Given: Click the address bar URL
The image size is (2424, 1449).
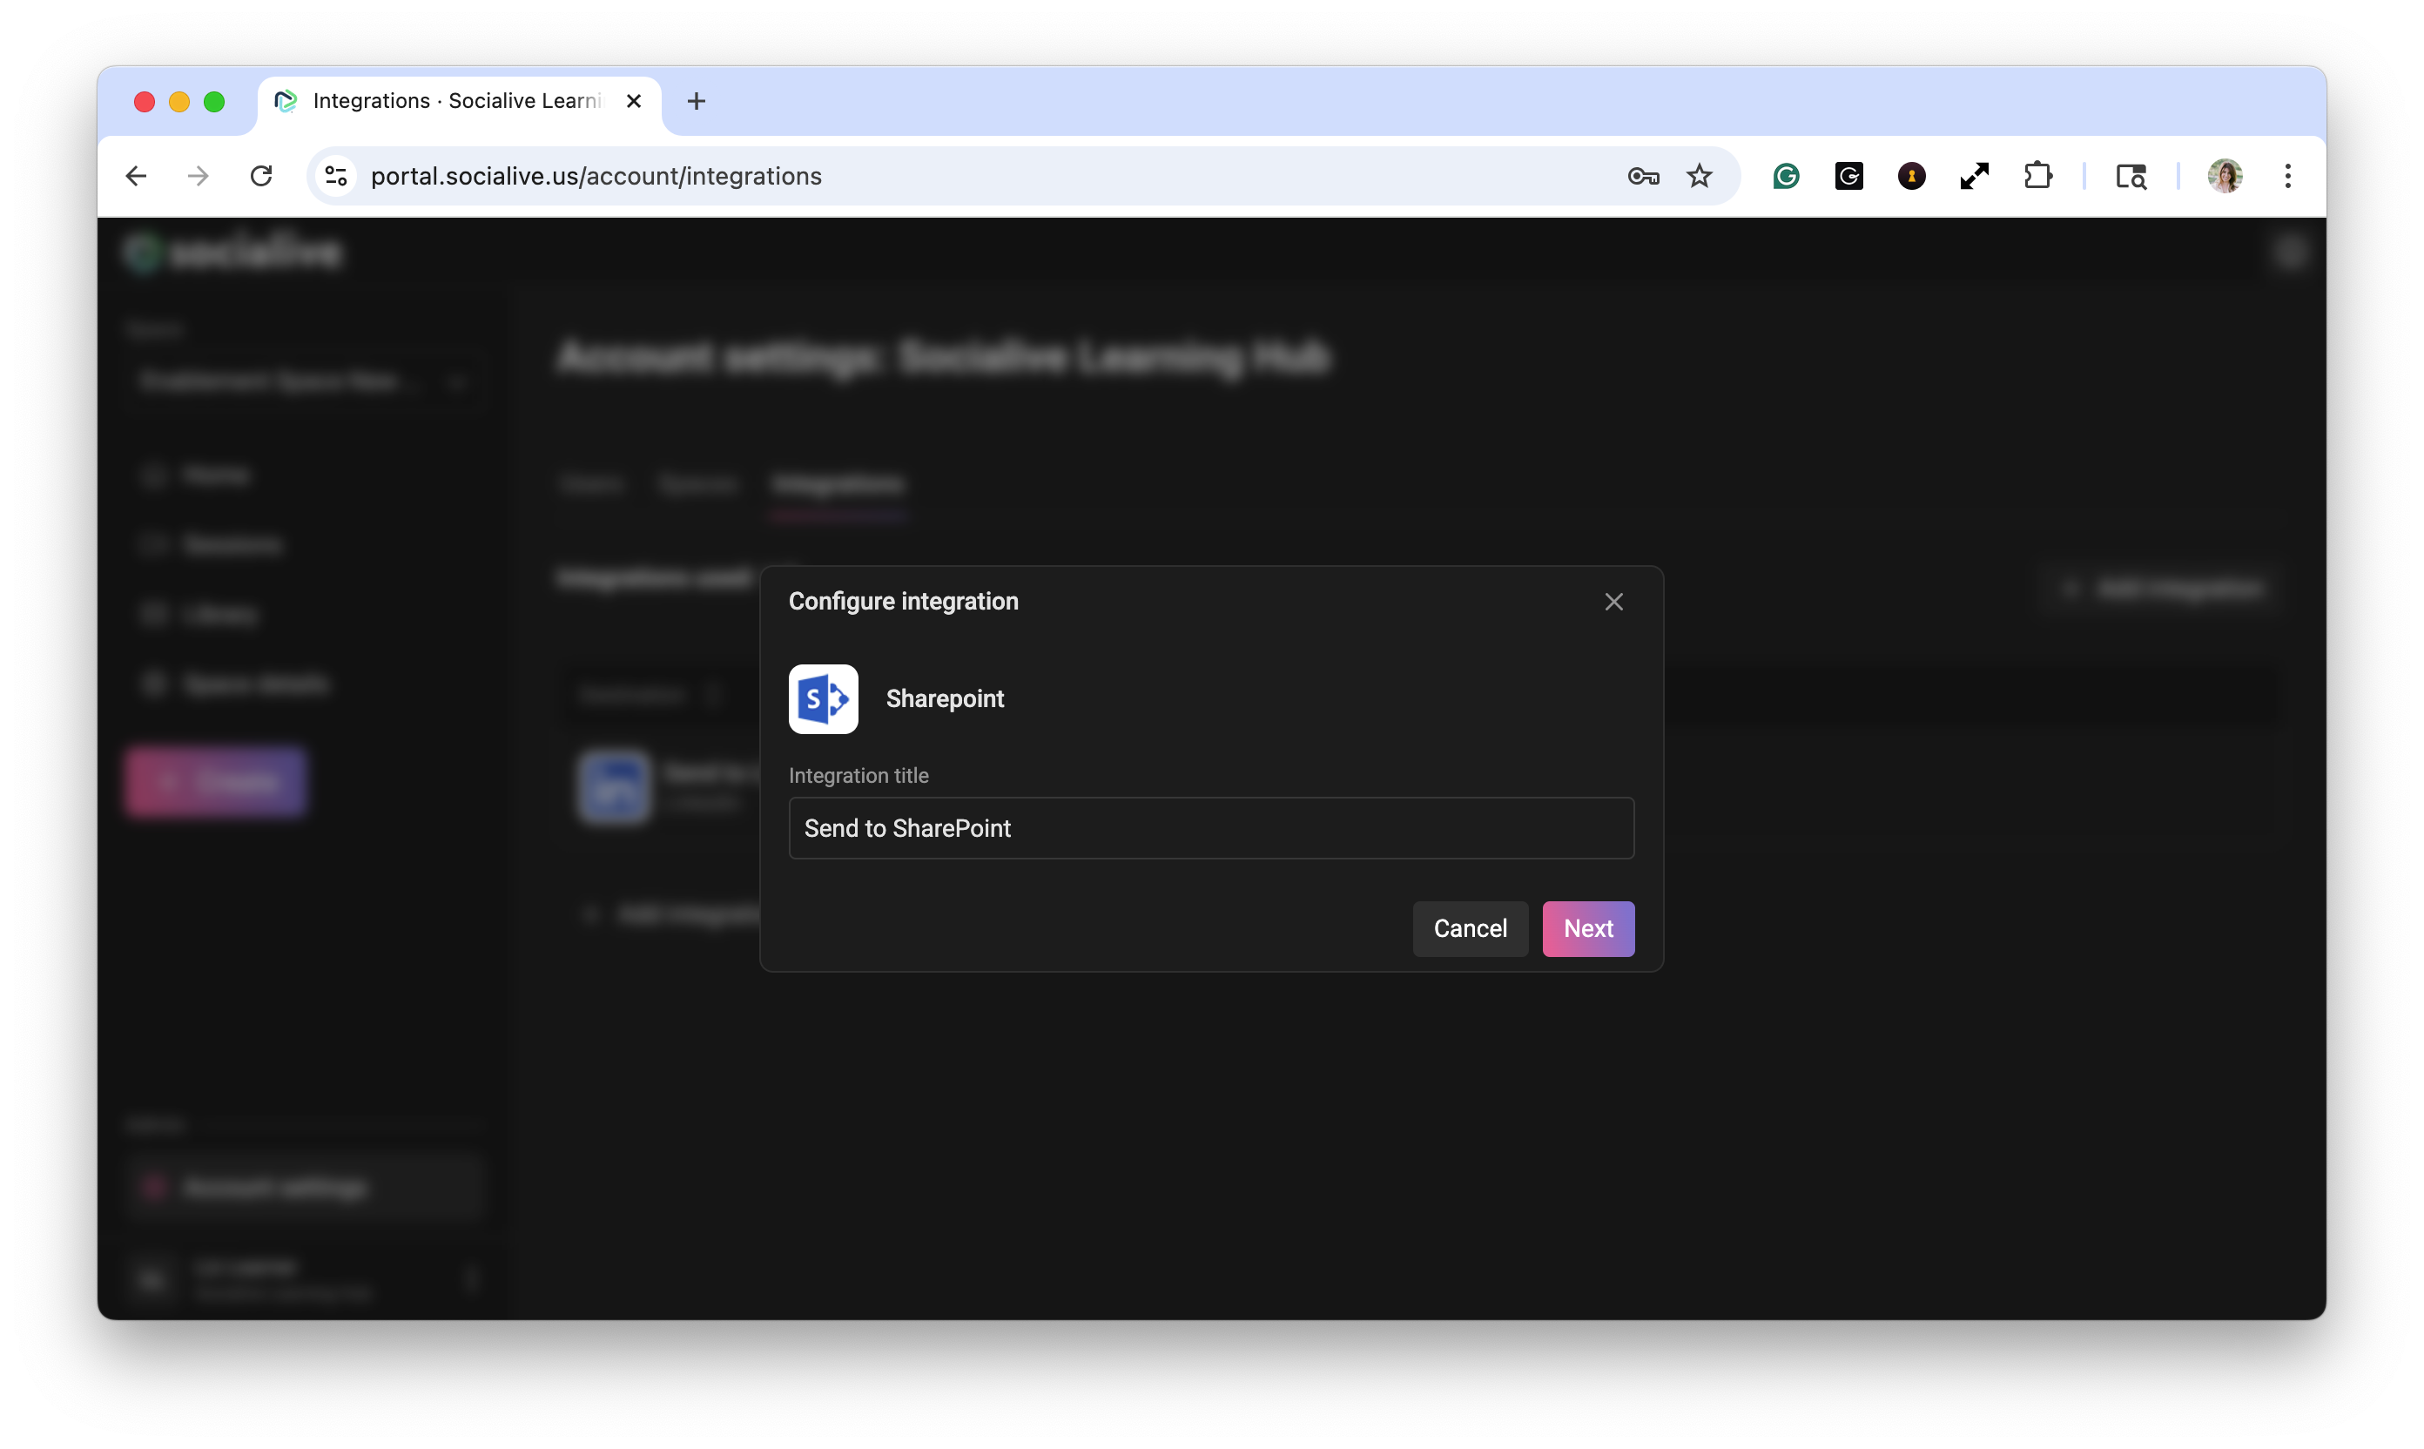Looking at the screenshot, I should [596, 176].
